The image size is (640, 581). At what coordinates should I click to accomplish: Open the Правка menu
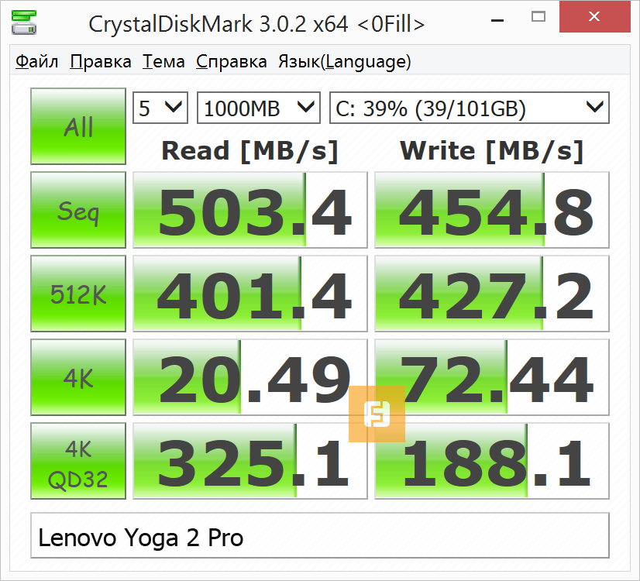coord(101,62)
